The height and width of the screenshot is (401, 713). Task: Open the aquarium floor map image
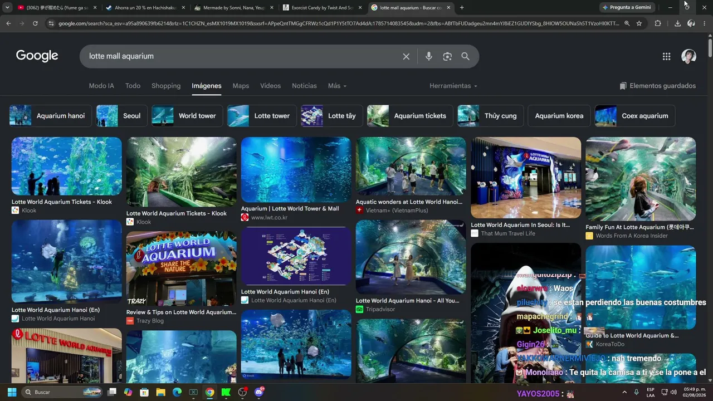(296, 256)
